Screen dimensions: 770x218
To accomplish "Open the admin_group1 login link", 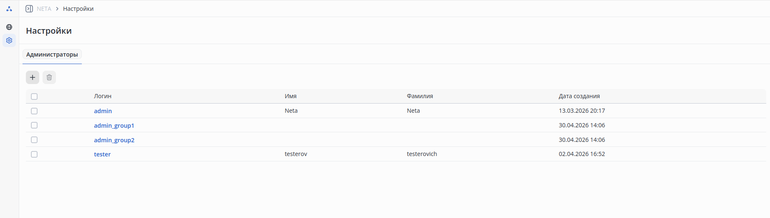I will [114, 126].
